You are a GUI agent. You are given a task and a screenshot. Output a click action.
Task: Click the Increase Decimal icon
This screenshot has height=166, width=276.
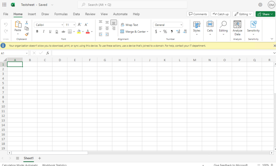178,31
